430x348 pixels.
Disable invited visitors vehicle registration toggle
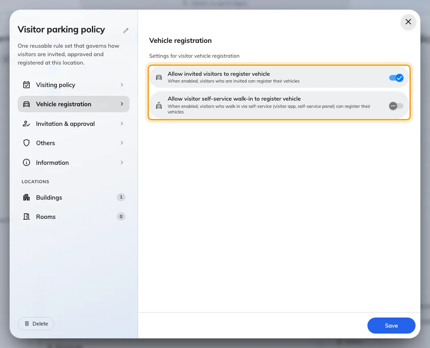click(x=396, y=78)
